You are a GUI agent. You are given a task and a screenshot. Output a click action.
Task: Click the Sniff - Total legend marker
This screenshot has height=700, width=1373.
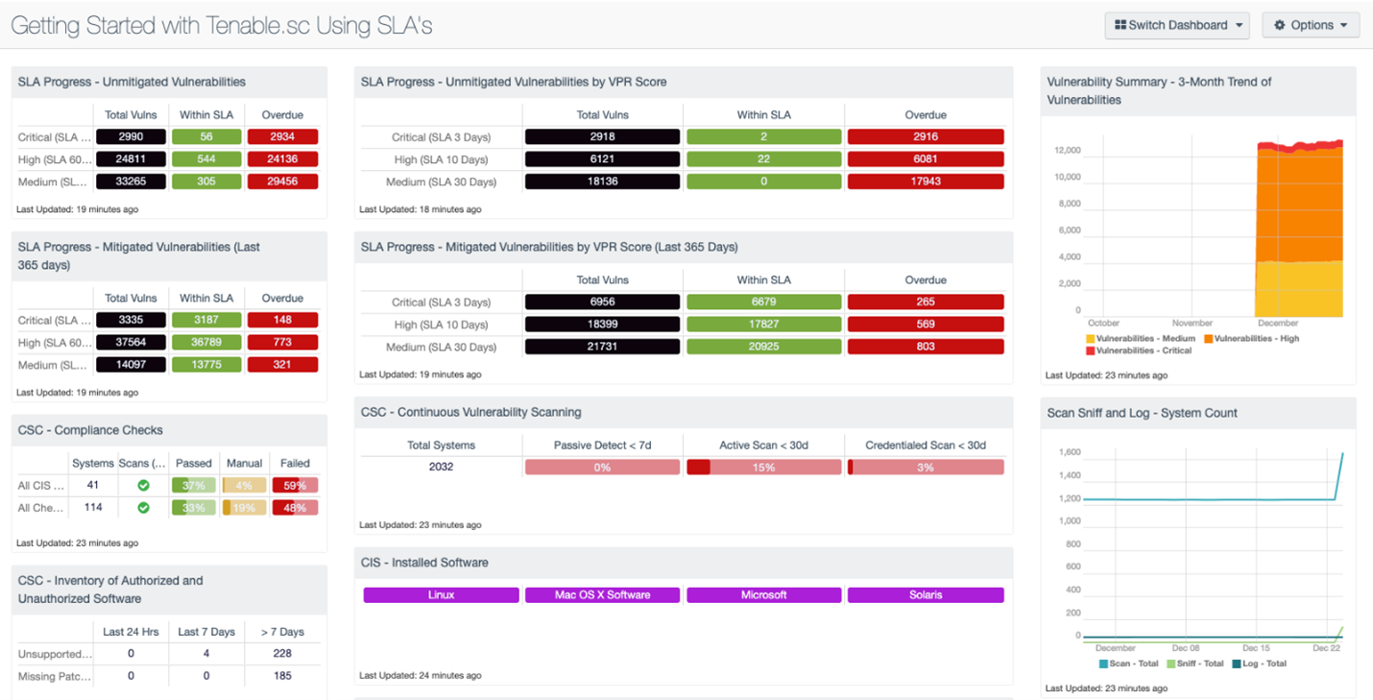pos(1170,664)
